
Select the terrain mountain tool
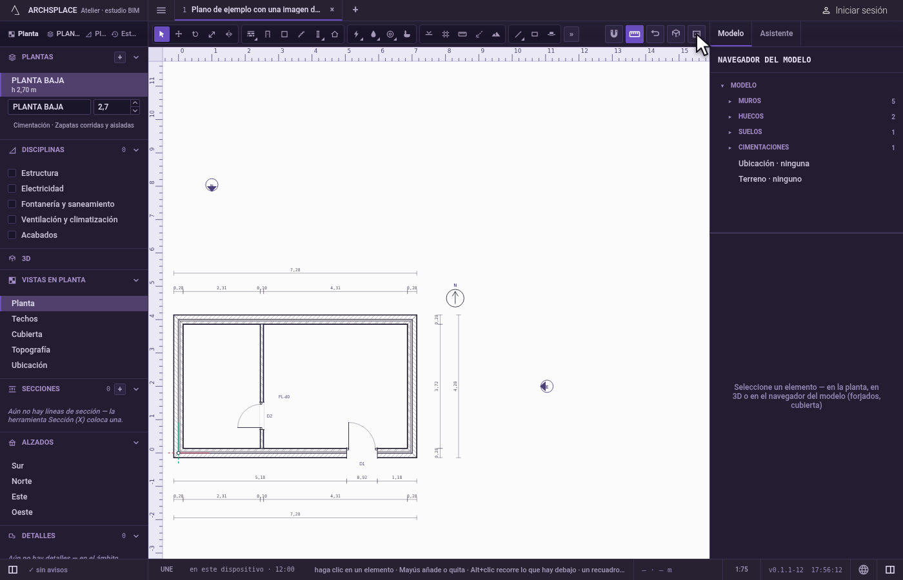[x=496, y=34]
